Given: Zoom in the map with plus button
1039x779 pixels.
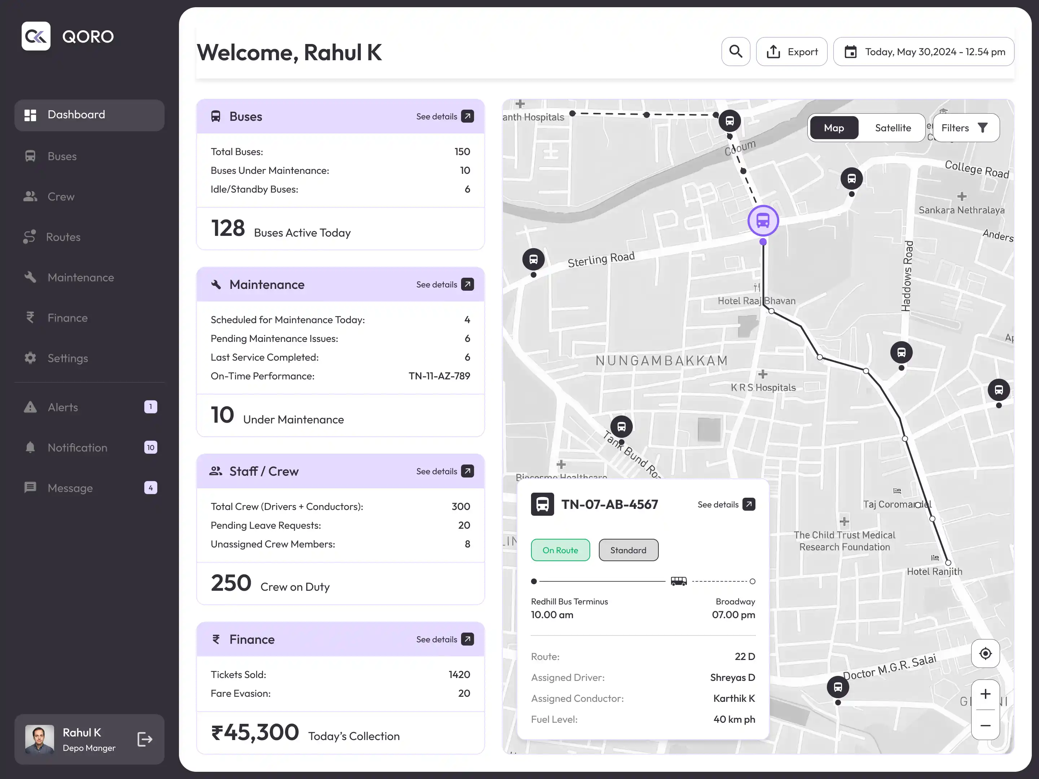Looking at the screenshot, I should [985, 694].
